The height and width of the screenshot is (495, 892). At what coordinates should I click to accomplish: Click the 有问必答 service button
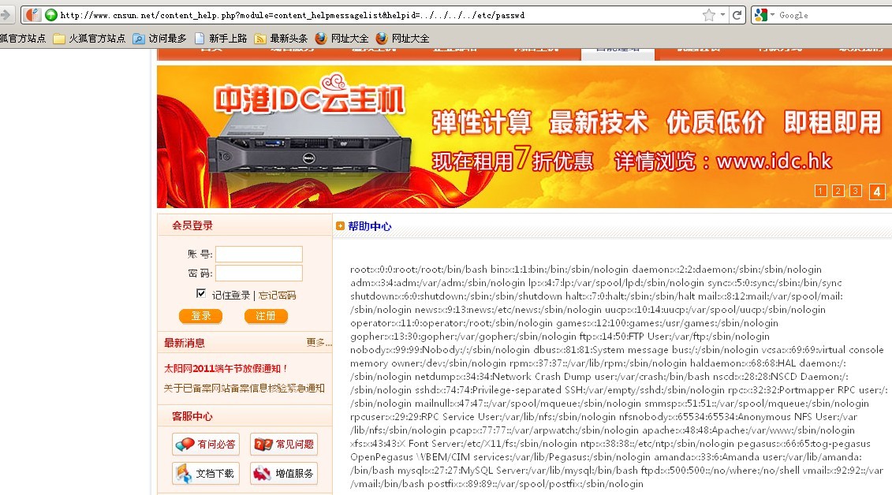(x=206, y=445)
